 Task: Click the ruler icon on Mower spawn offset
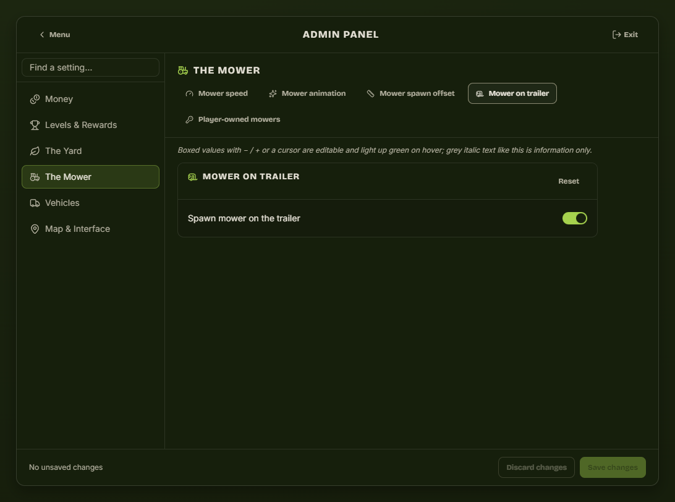click(x=371, y=94)
